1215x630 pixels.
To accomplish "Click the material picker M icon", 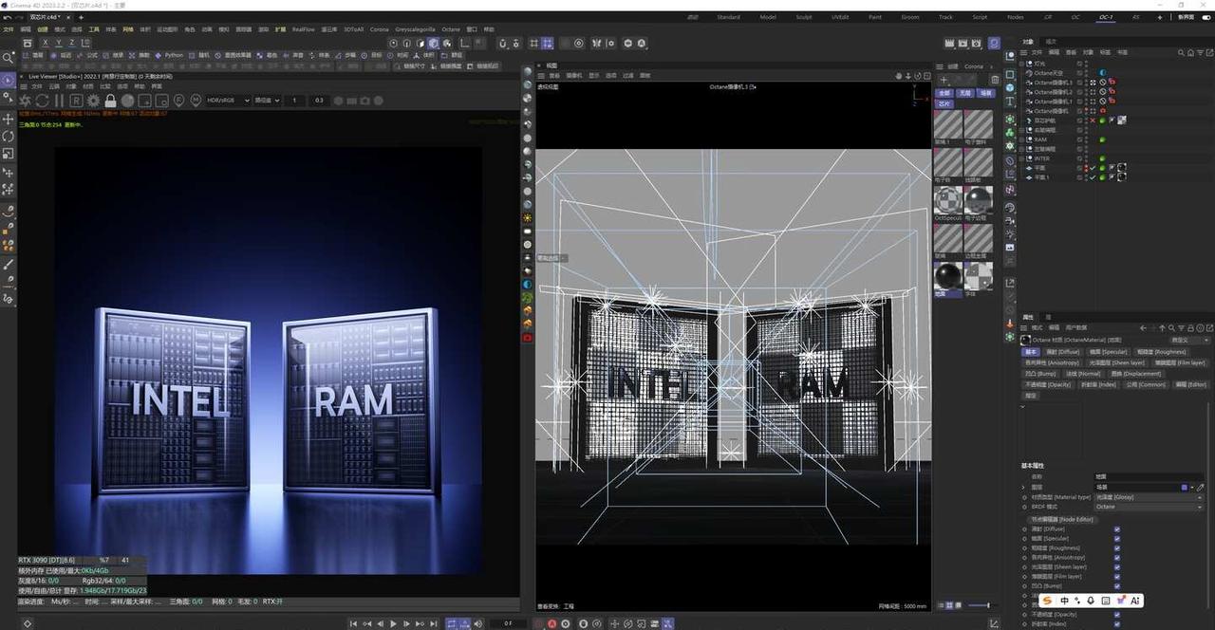I will 196,100.
